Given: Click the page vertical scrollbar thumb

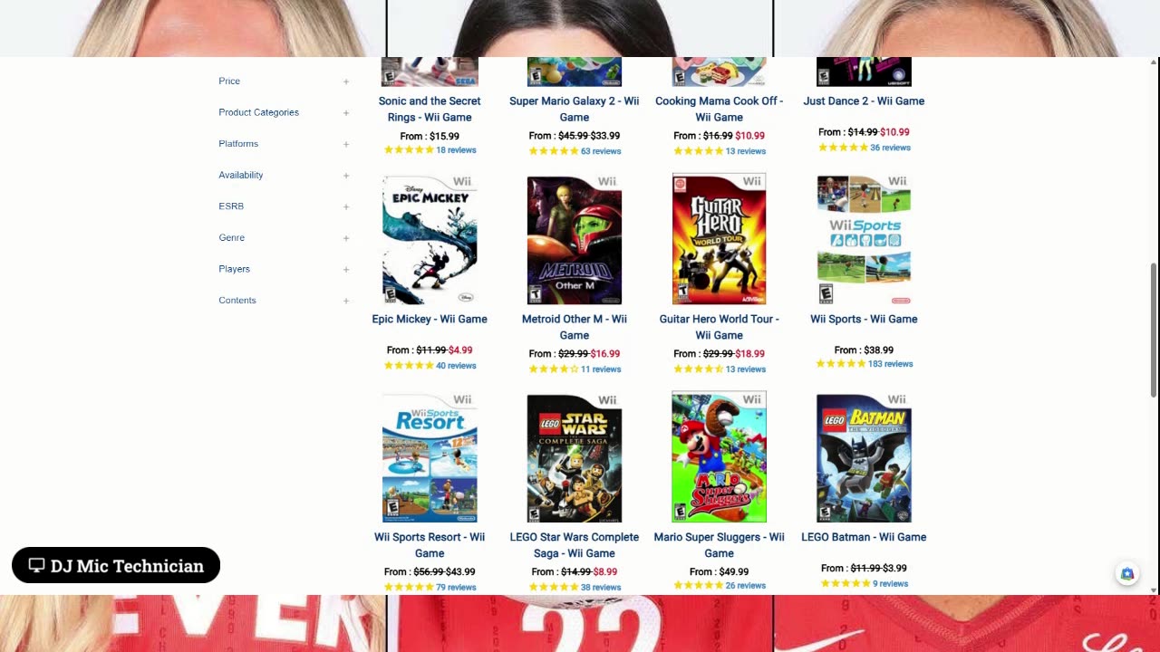Looking at the screenshot, I should pos(1154,330).
